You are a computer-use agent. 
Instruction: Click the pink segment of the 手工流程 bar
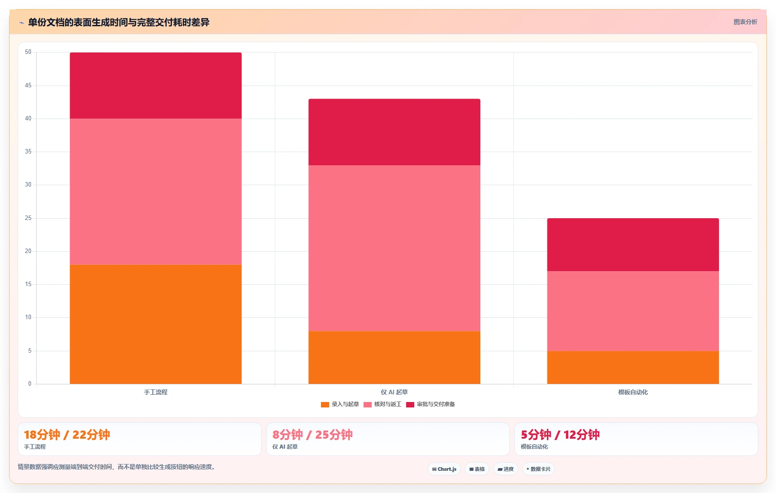tap(155, 191)
